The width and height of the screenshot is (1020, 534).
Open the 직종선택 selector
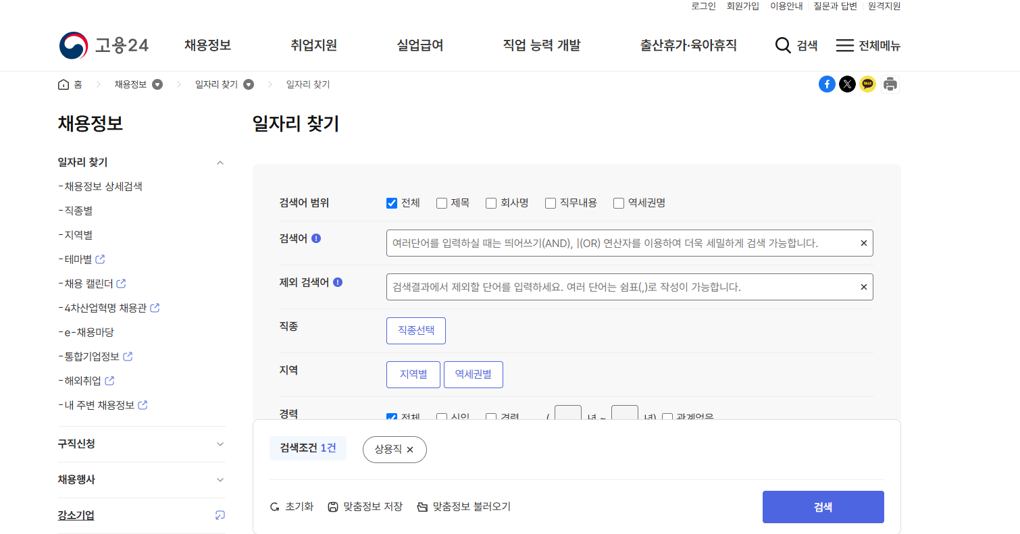(x=415, y=330)
